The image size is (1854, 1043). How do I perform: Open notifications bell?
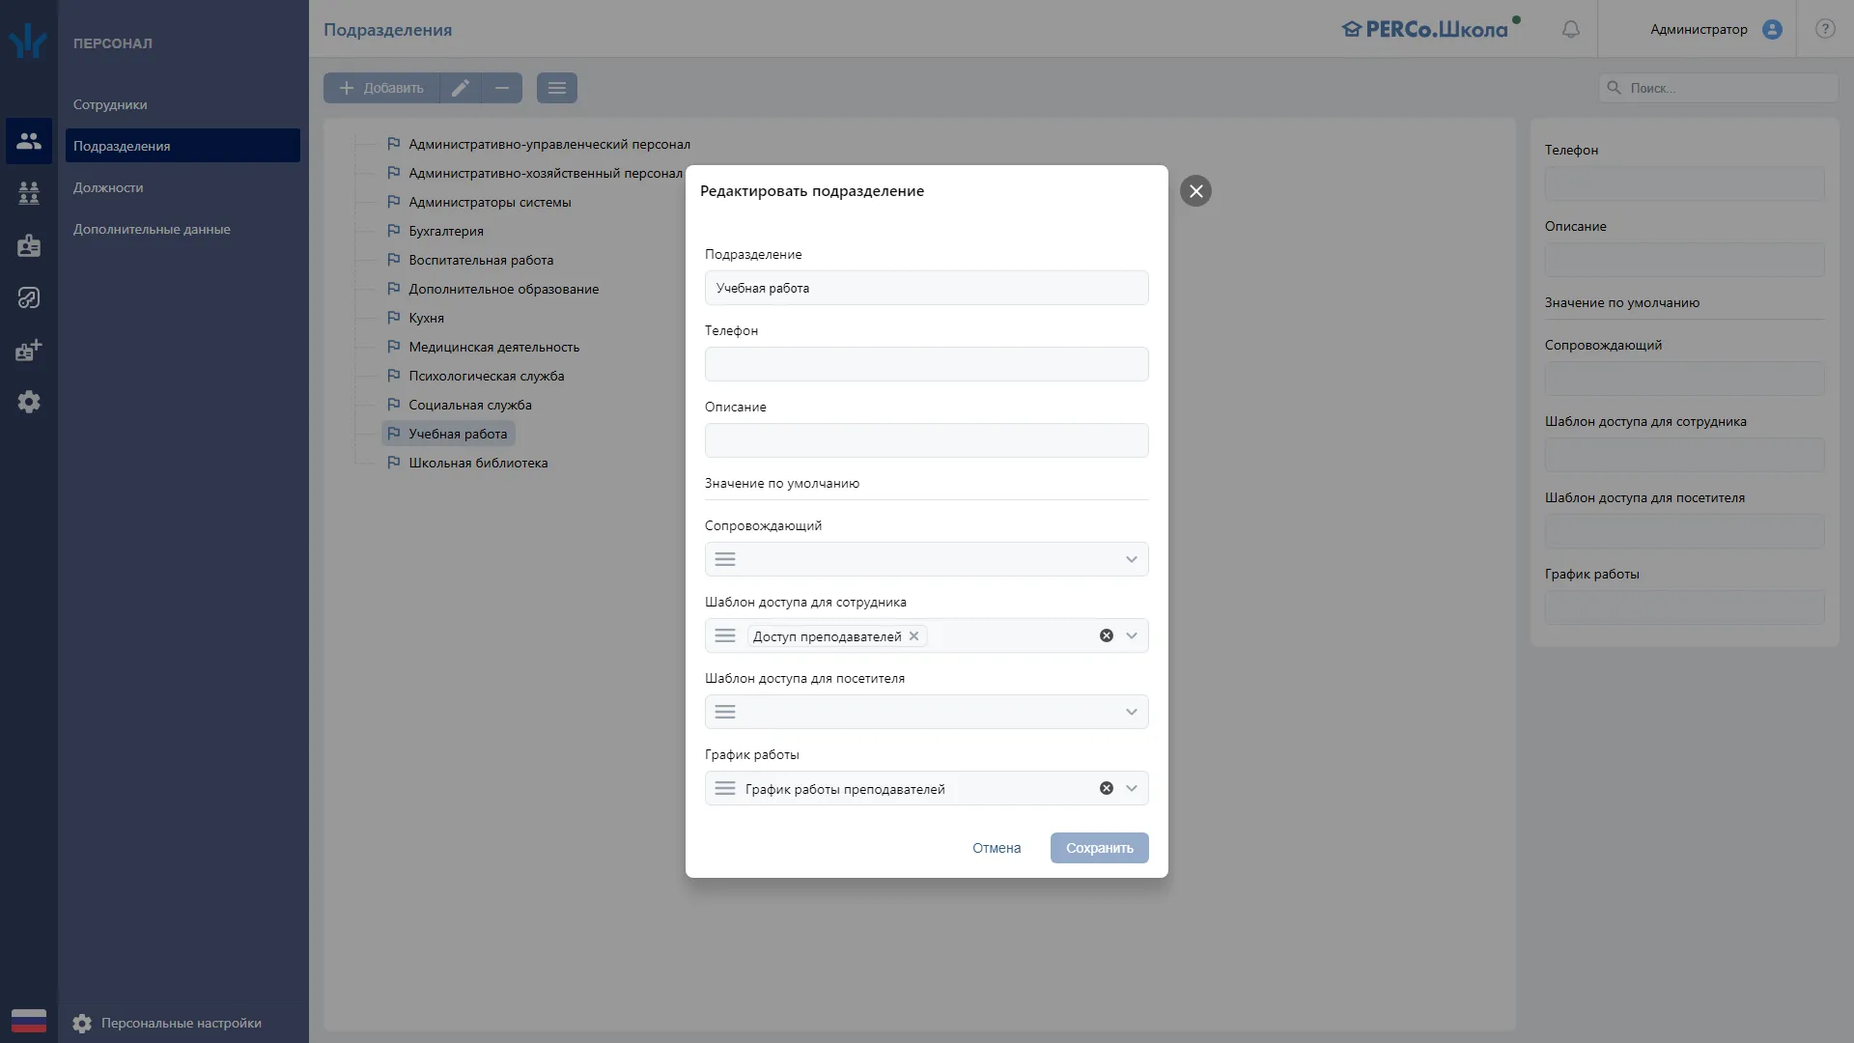(1571, 29)
